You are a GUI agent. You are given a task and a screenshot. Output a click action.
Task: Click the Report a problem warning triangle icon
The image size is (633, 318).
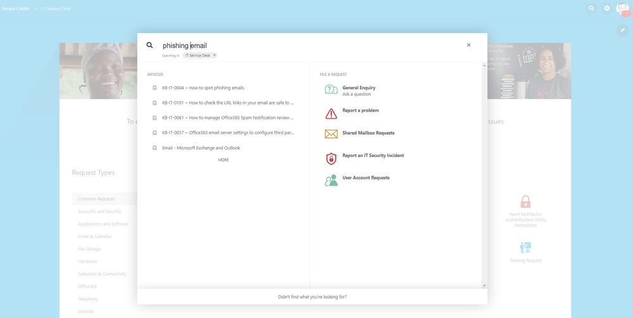(x=331, y=113)
